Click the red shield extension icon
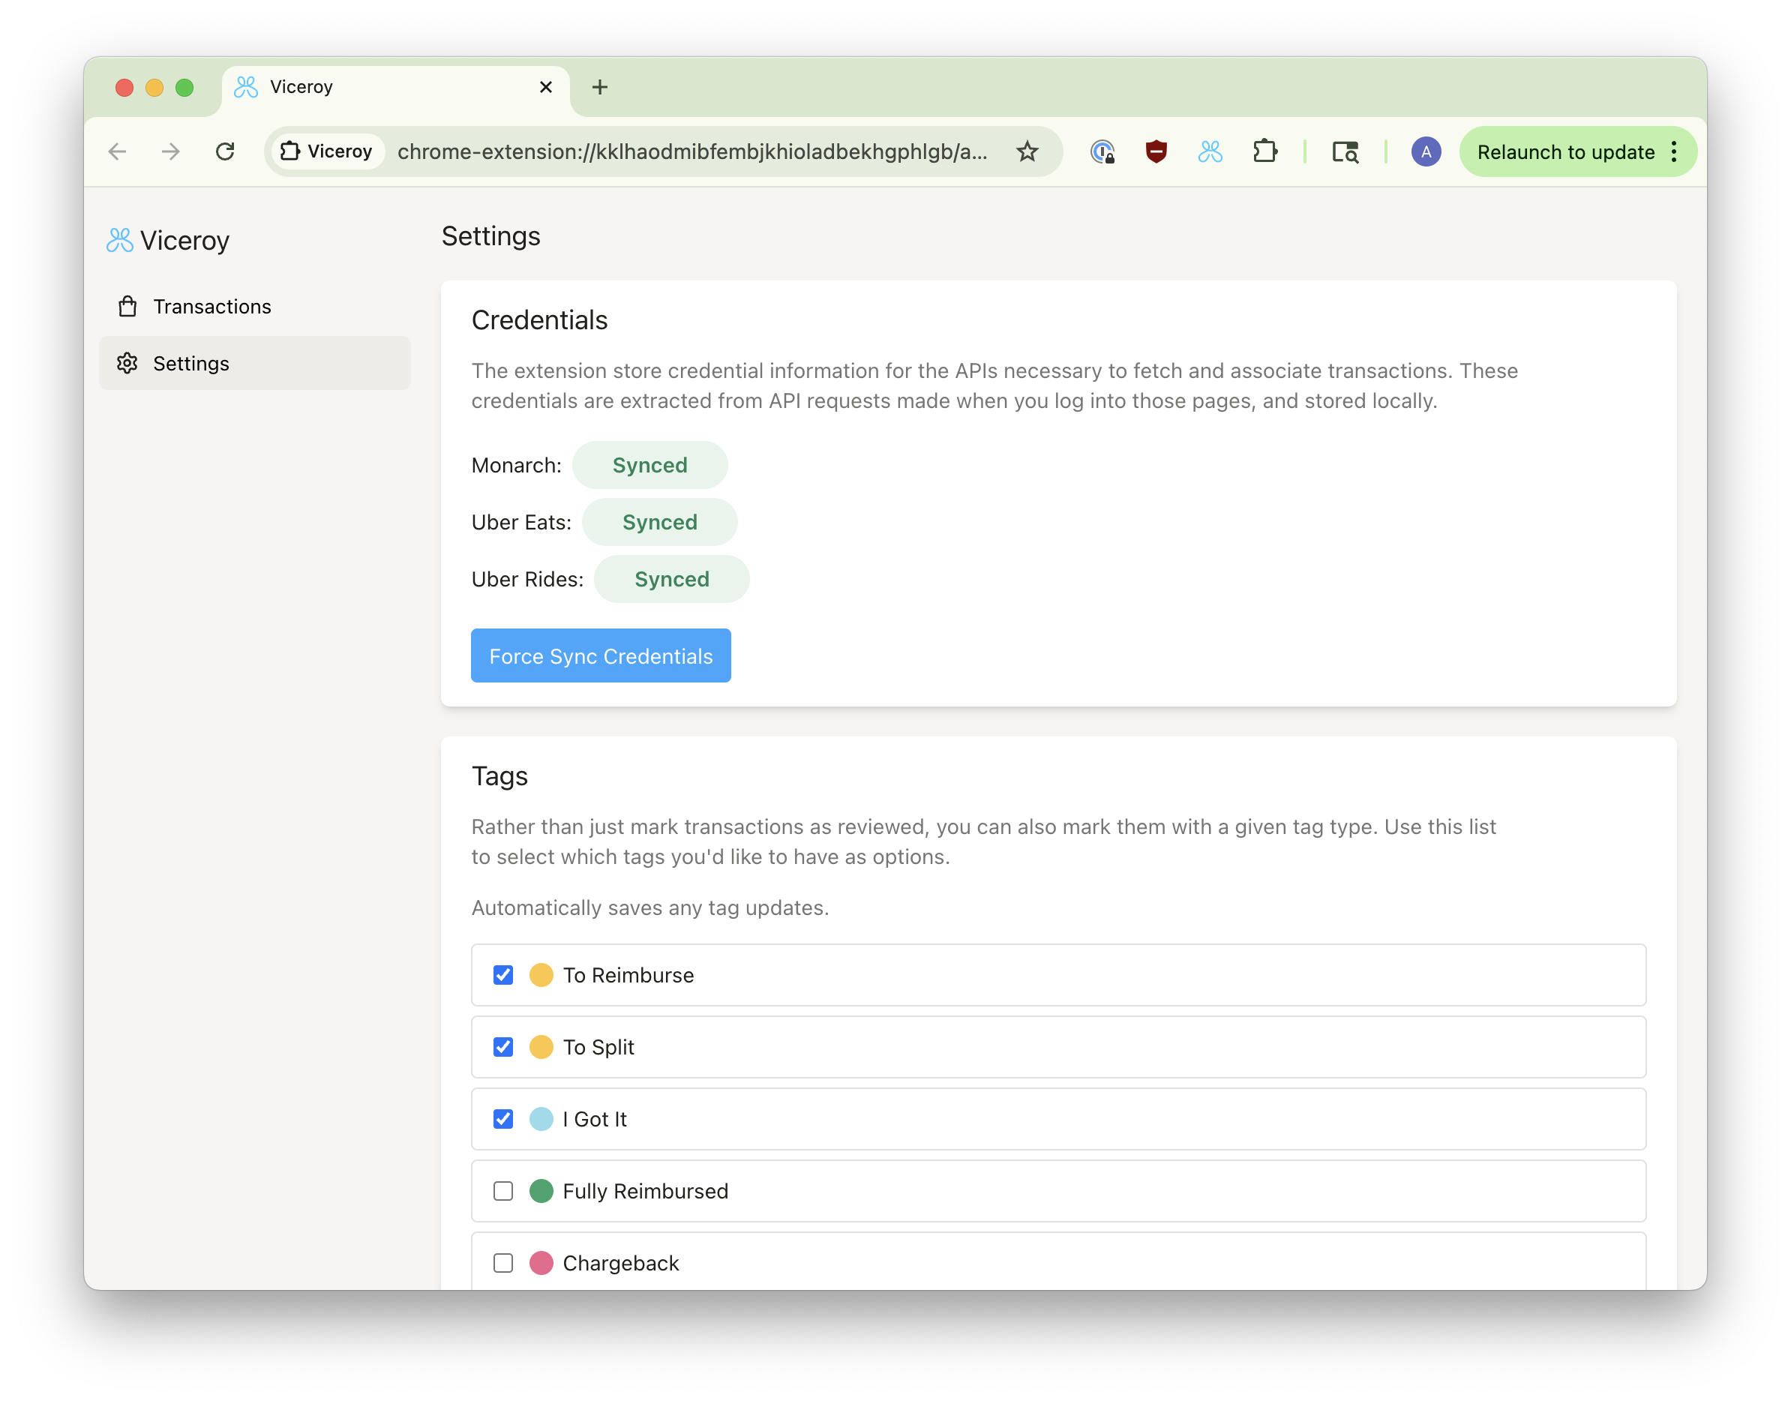This screenshot has height=1401, width=1791. [1156, 151]
